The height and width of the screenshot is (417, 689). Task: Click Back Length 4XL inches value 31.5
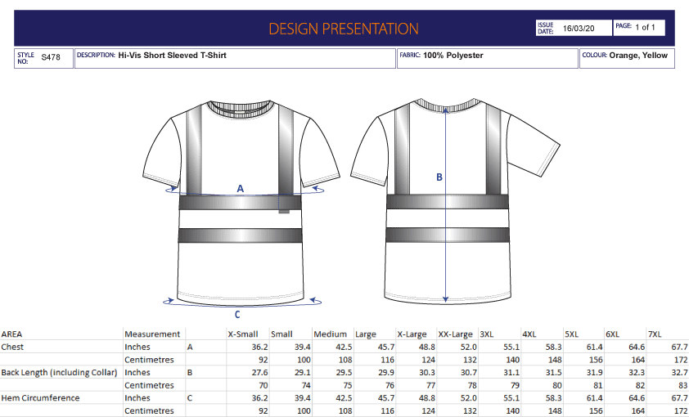click(x=554, y=372)
